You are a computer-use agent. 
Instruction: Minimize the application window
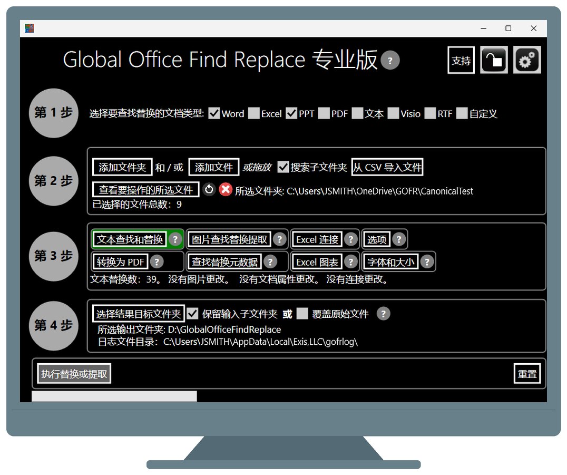(483, 28)
